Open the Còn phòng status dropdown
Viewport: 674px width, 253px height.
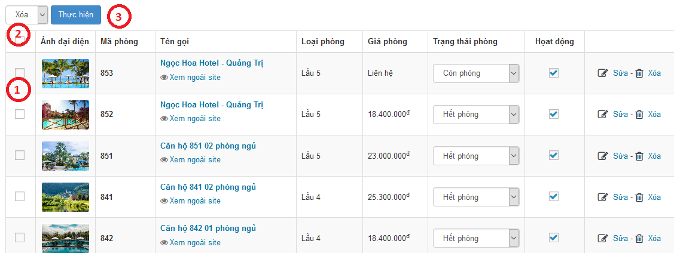475,73
